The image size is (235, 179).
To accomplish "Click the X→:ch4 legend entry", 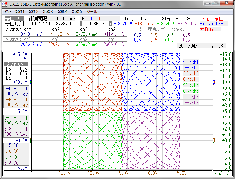I will pyautogui.click(x=191, y=79).
